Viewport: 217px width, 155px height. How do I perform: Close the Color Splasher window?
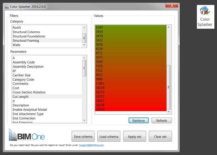(172, 5)
